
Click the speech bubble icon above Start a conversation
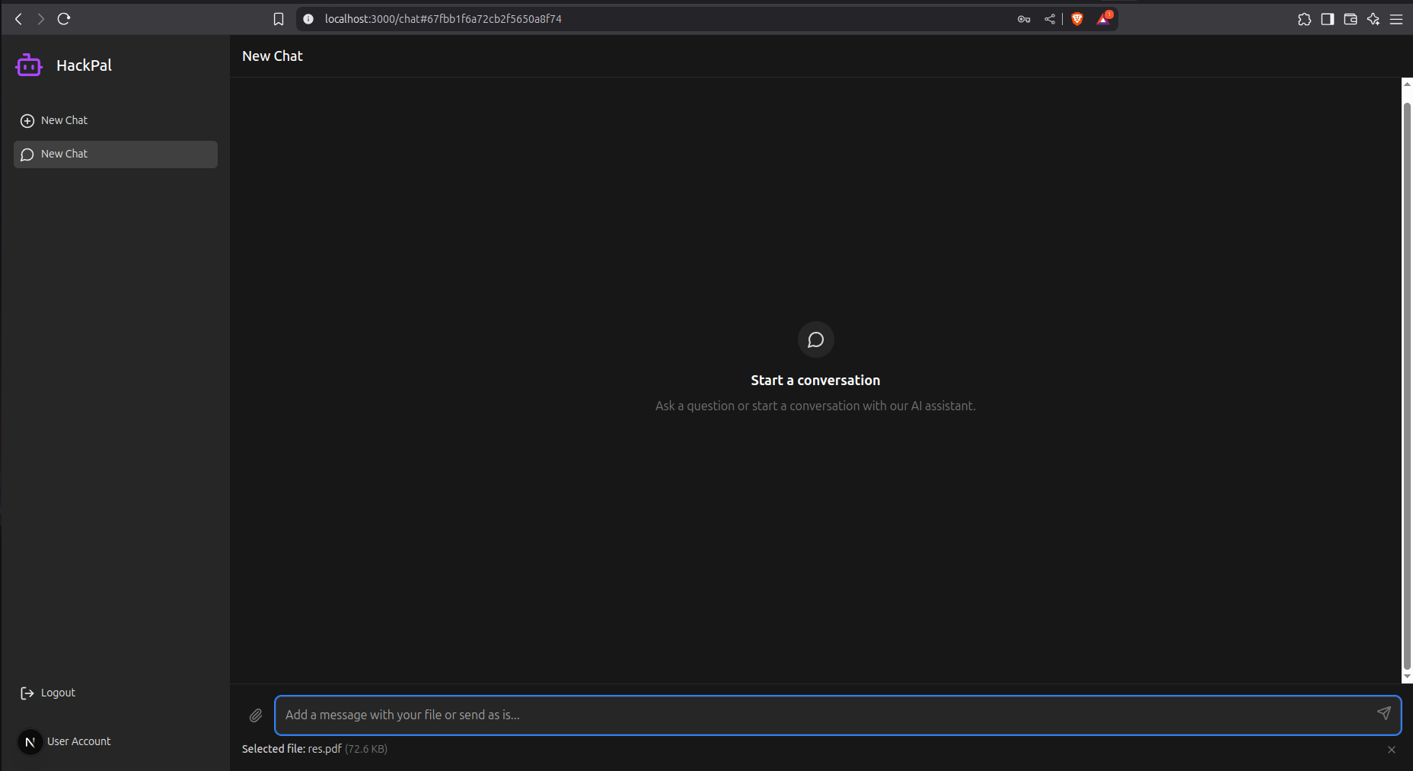point(816,339)
